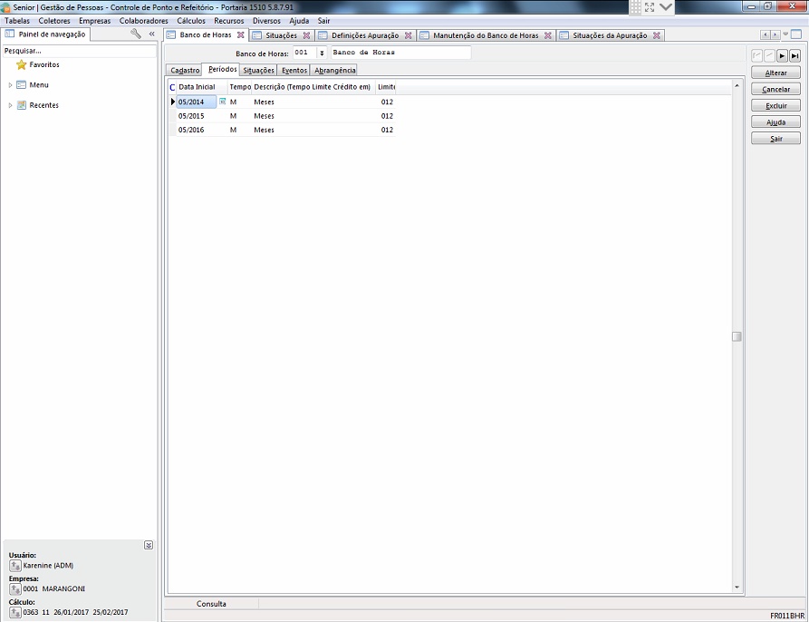Click the vertical scrollbar of the periods grid
809x622 pixels.
pos(737,336)
